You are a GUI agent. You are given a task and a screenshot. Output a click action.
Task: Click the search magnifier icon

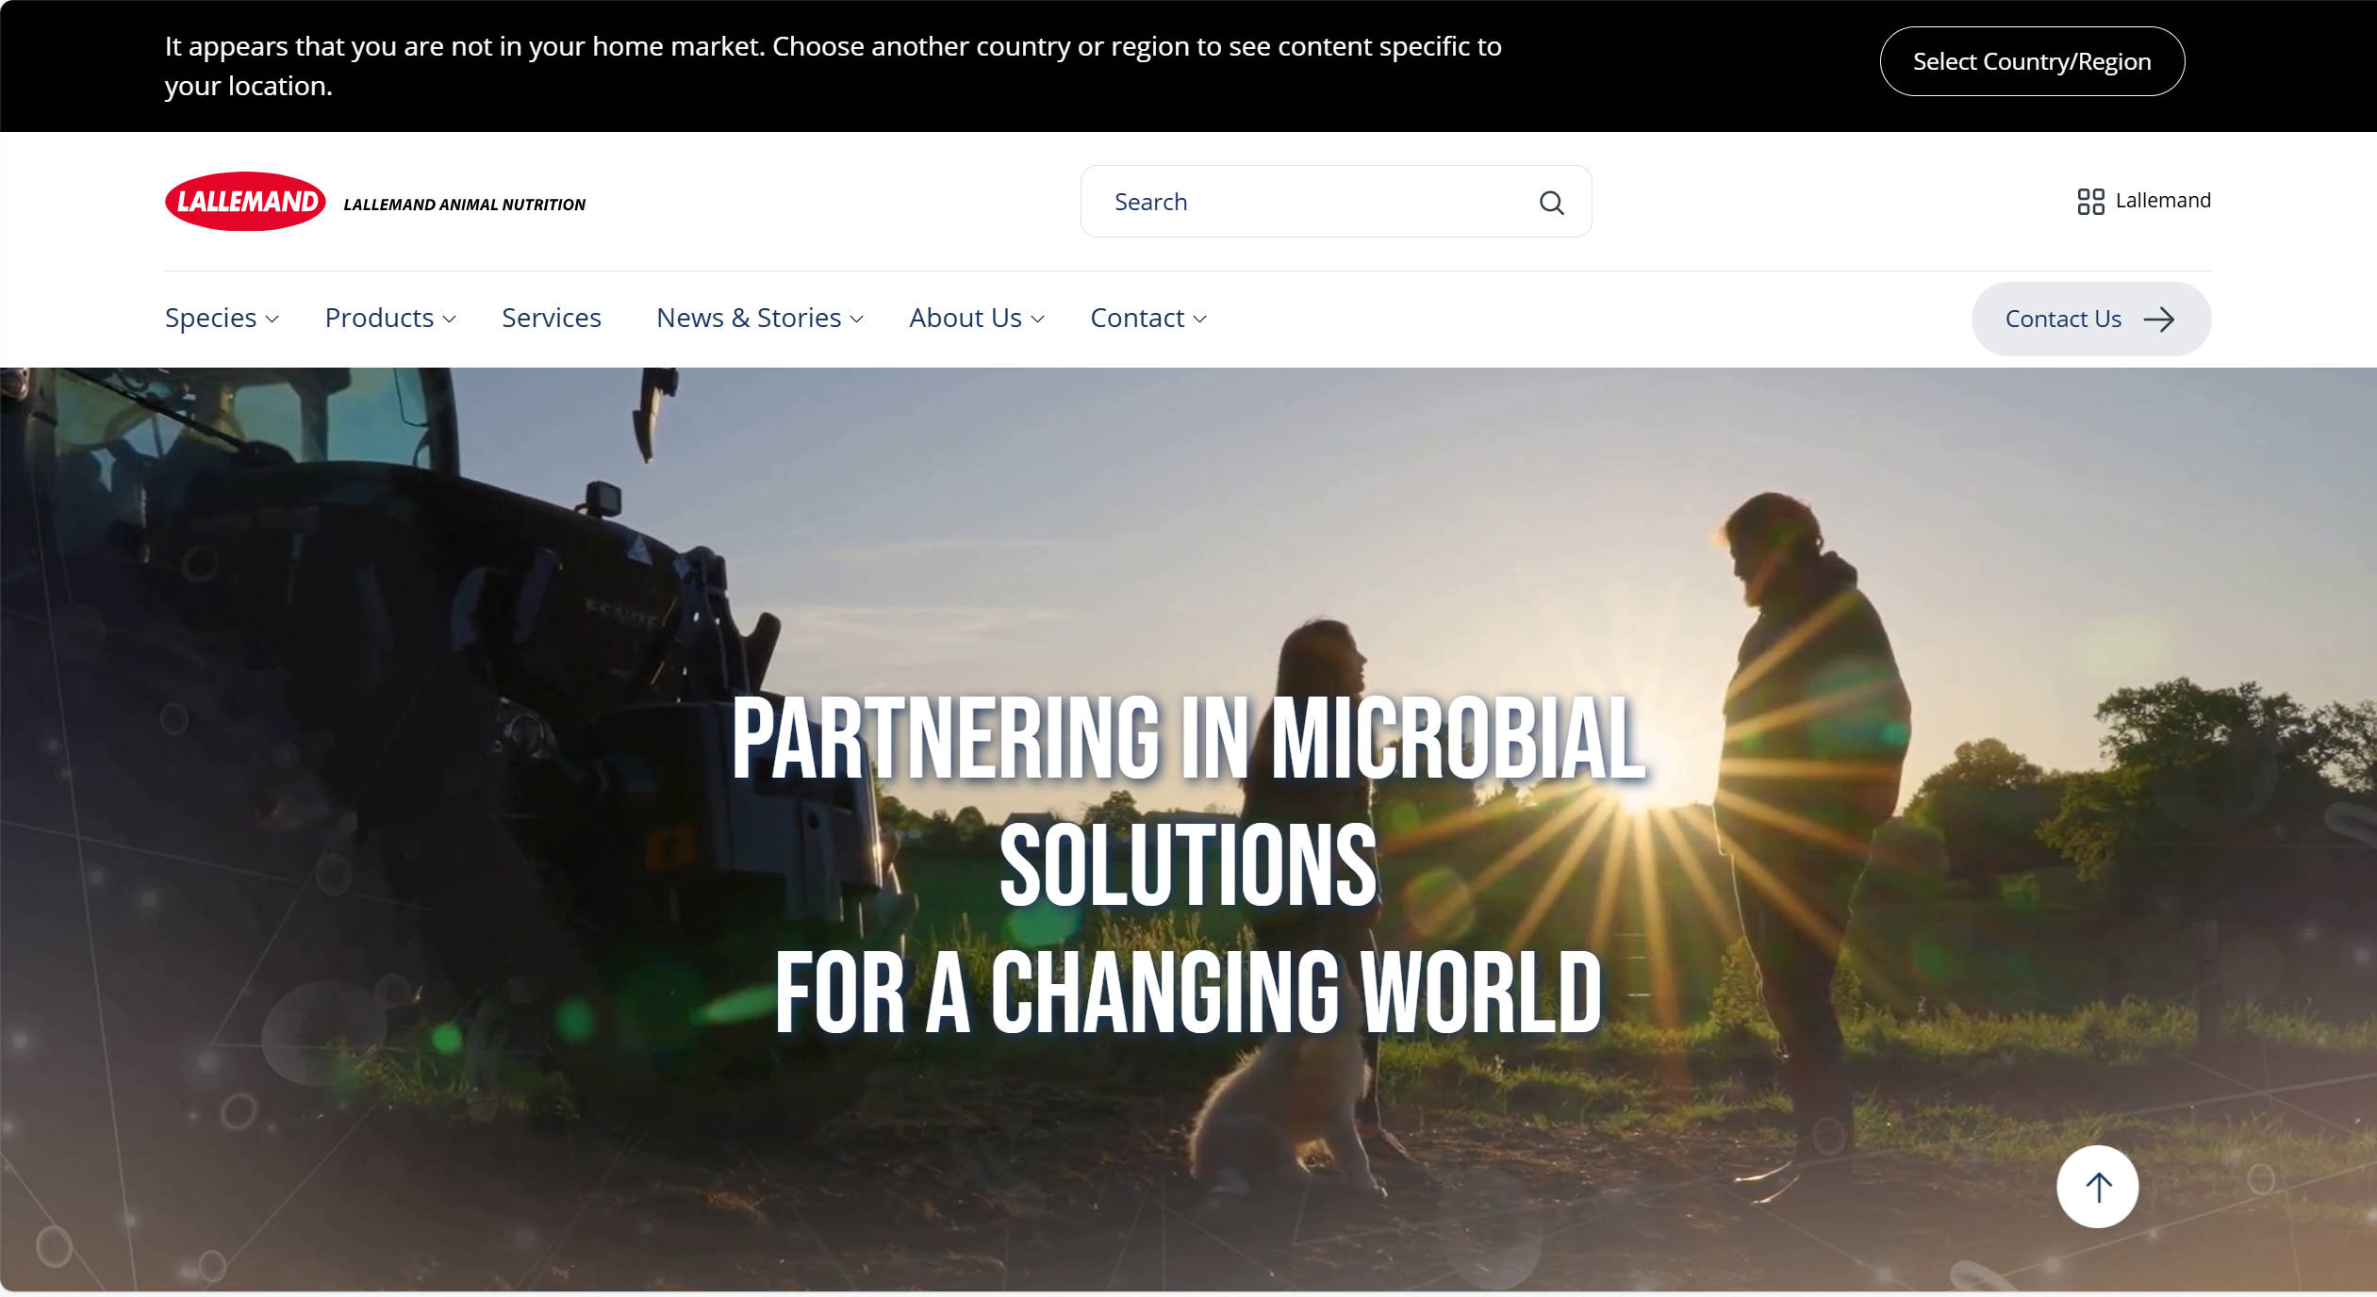pos(1550,201)
